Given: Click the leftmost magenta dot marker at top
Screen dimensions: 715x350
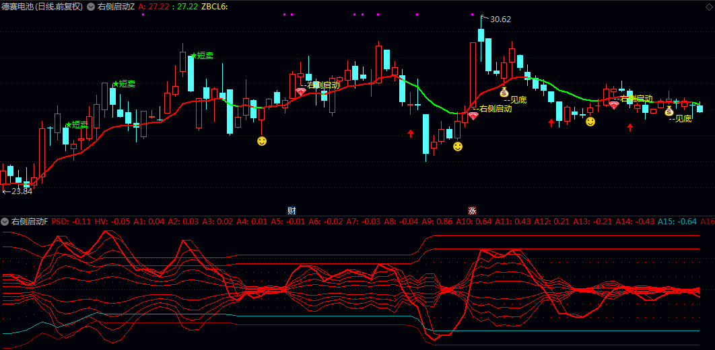Looking at the screenshot, I should point(143,15).
